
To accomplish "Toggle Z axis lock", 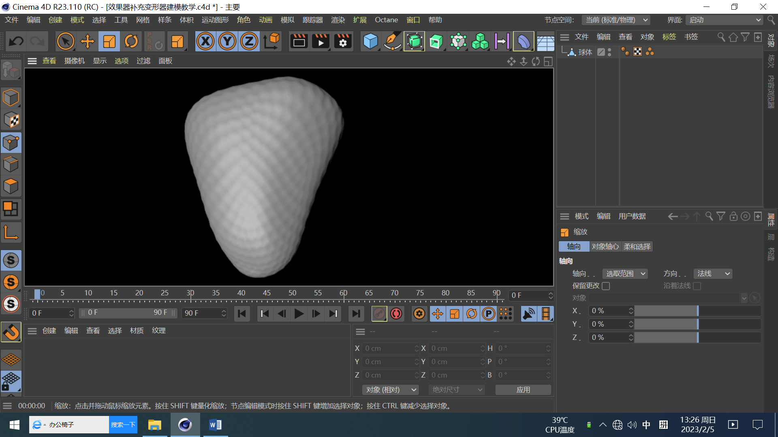I will [249, 41].
